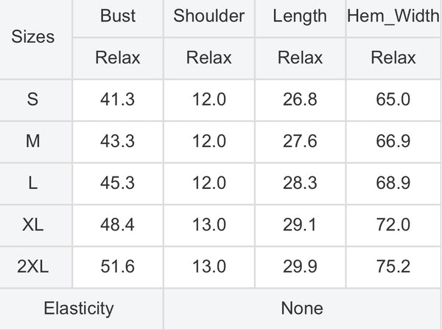The height and width of the screenshot is (330, 442).
Task: Click the bust value 41.3
Action: 118,100
